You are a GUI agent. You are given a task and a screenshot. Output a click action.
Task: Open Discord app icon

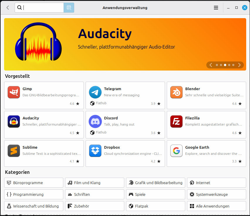(95, 121)
